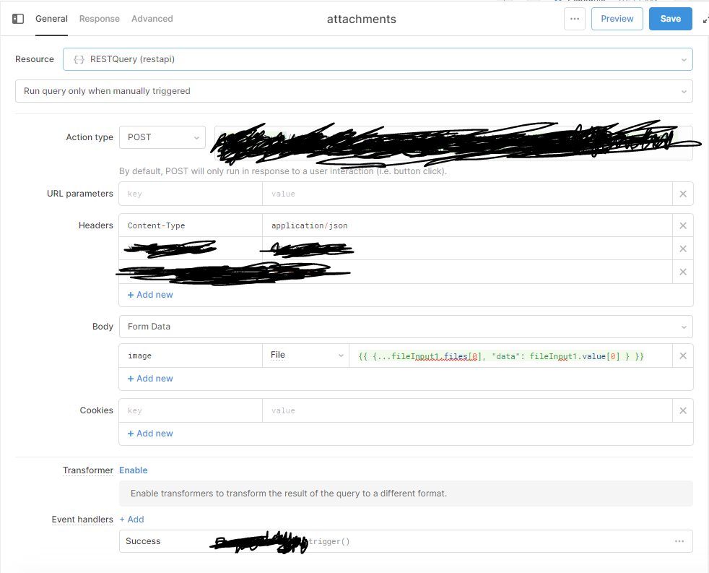Enable the transformer
Image resolution: width=709 pixels, height=573 pixels.
134,470
